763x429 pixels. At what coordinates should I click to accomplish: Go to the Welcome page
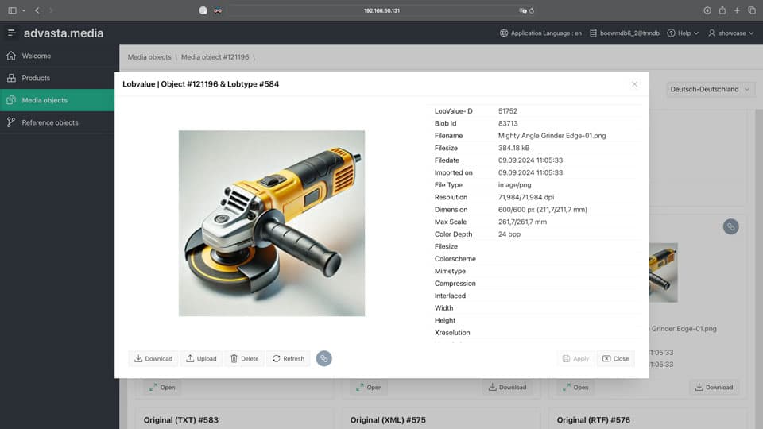pos(57,56)
